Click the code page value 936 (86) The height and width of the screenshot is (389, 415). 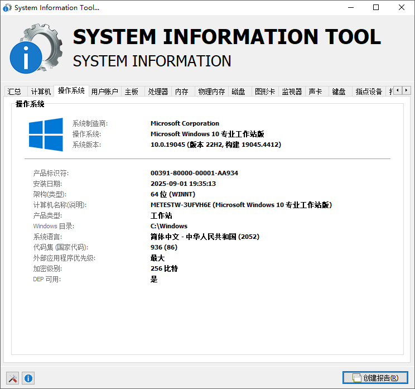pyautogui.click(x=164, y=247)
